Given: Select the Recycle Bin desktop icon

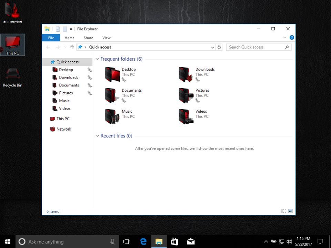Looking at the screenshot, I should (x=12, y=76).
